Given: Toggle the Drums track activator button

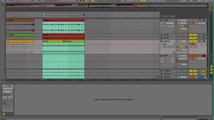Looking at the screenshot, I should (193, 41).
